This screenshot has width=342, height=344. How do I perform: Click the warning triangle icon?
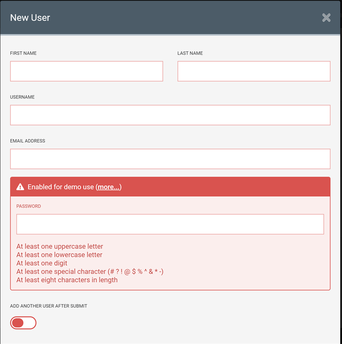20,187
